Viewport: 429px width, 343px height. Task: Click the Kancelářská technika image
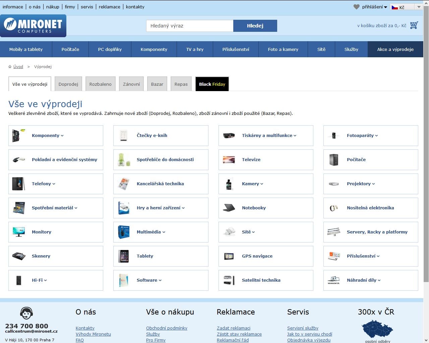coord(123,184)
